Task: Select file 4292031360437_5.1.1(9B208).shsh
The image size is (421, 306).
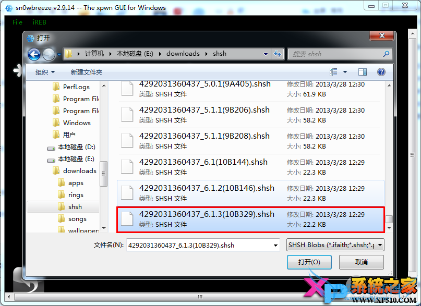Action: (x=249, y=141)
